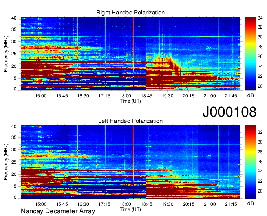Click the 28 tick on Left Handed colorbar
The height and width of the screenshot is (216, 267).
point(260,152)
